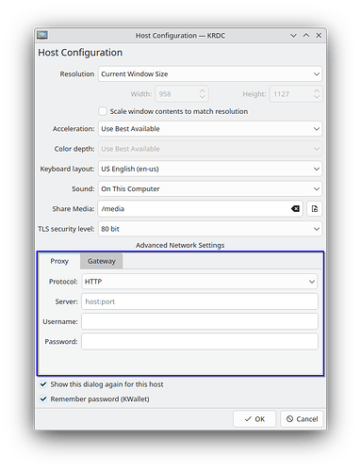Confirm settings with the OK button

254,419
